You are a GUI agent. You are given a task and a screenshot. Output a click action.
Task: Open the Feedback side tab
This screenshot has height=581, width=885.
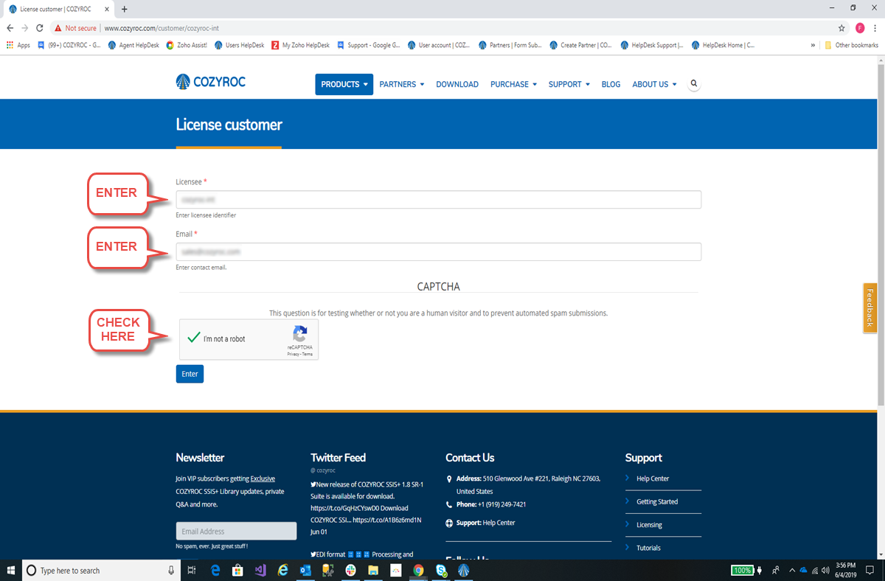click(x=870, y=308)
